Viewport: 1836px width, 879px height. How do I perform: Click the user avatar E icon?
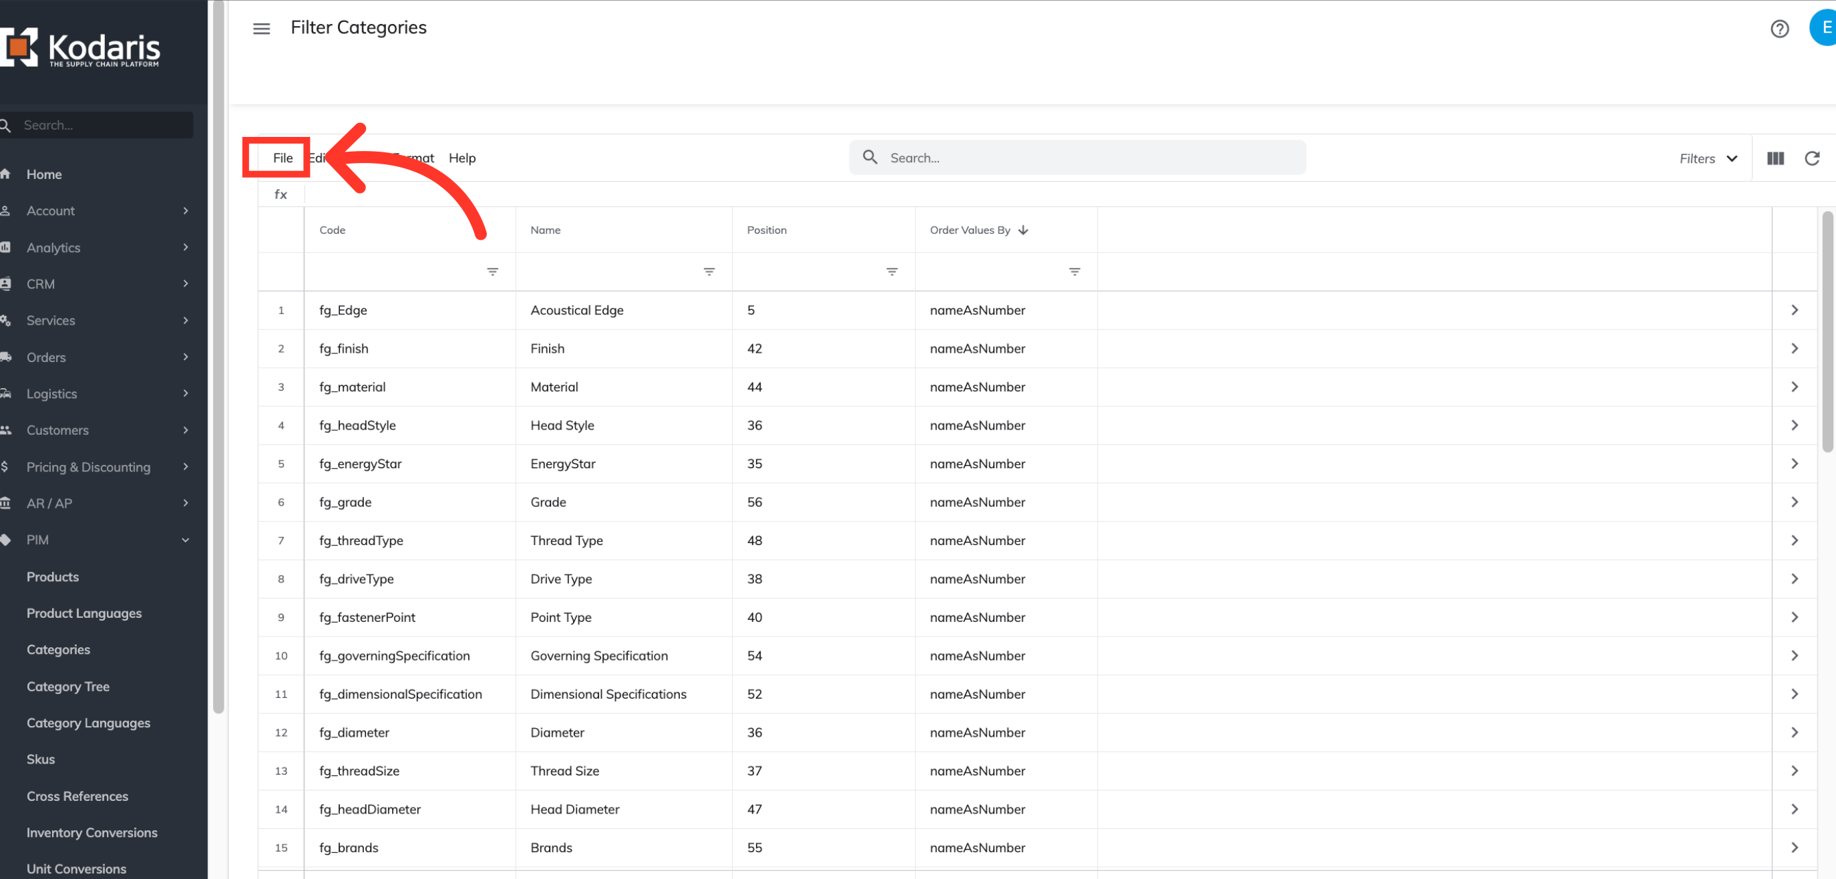[x=1825, y=28]
